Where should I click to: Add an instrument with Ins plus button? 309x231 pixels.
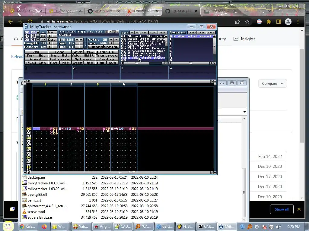(x=132, y=32)
